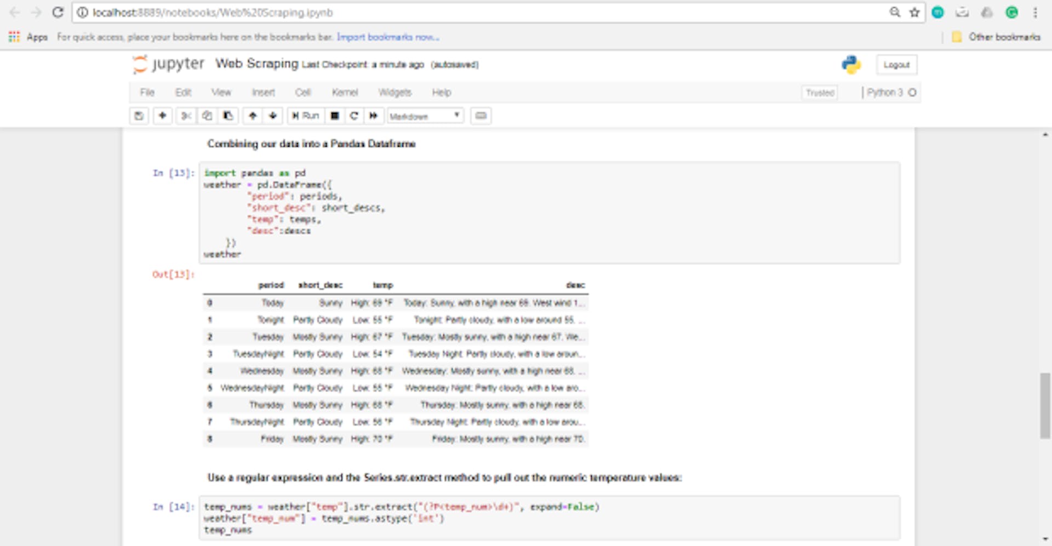Go back in browser history
Viewport: 1052px width, 546px height.
point(15,12)
